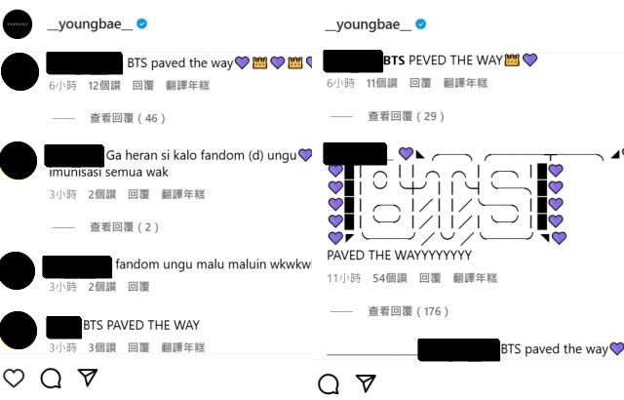Click verified badge beside right _youngbae_ name
Image resolution: width=624 pixels, height=400 pixels.
[x=420, y=24]
